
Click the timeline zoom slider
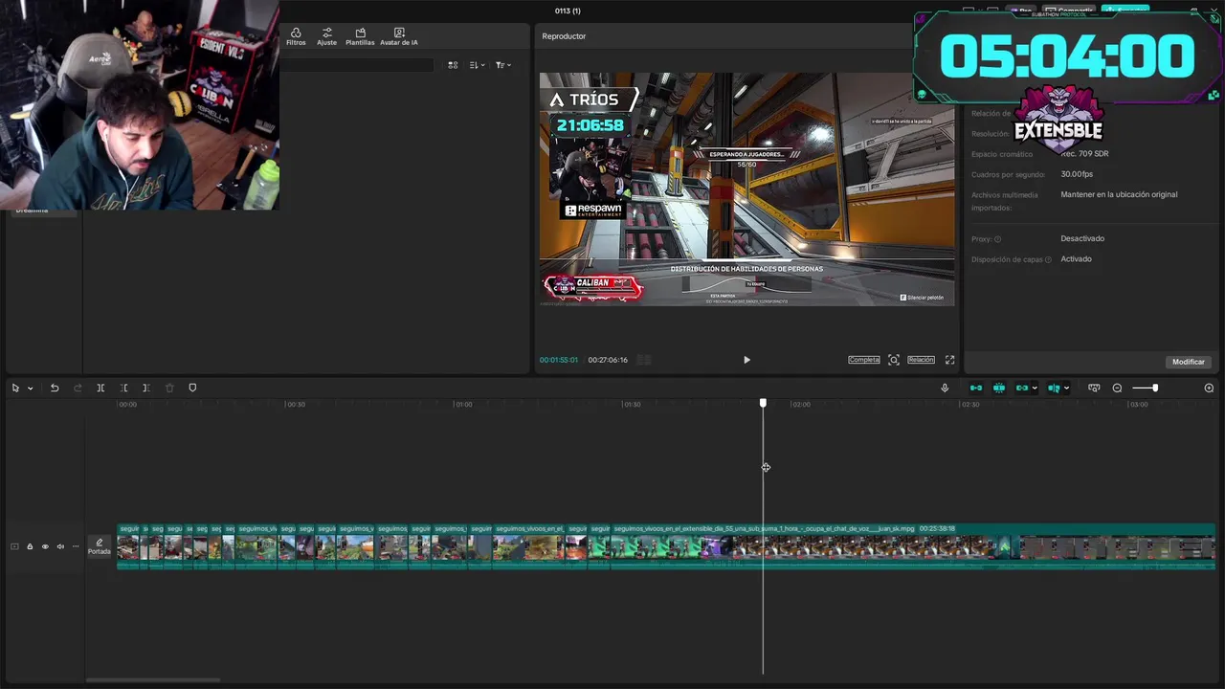coord(1146,388)
